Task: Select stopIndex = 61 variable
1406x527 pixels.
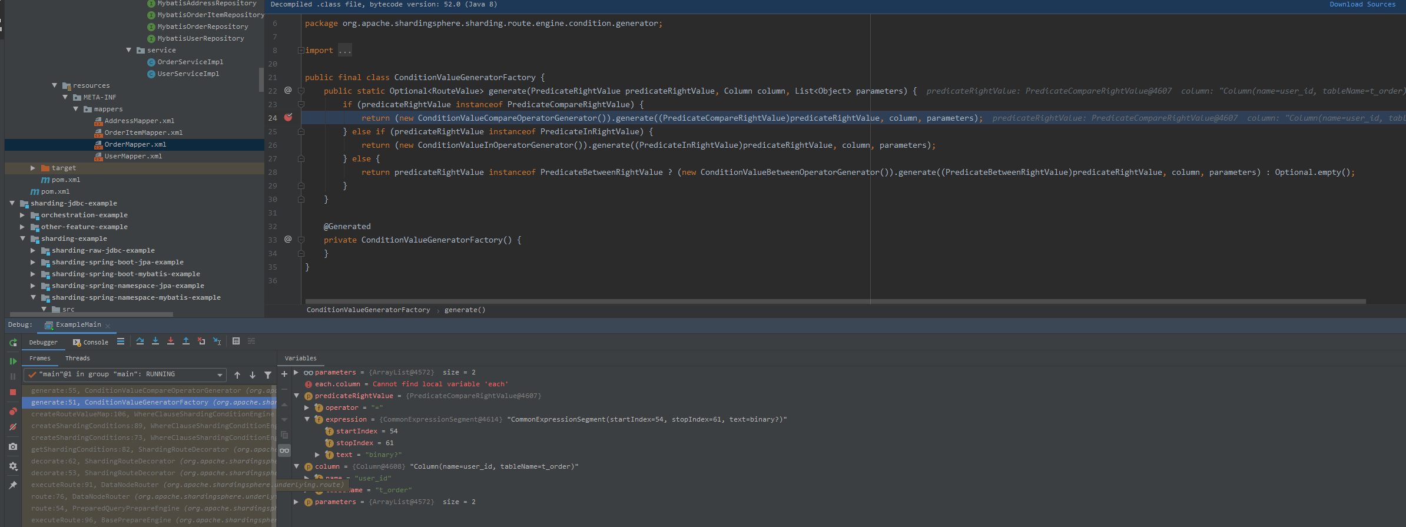Action: click(360, 443)
